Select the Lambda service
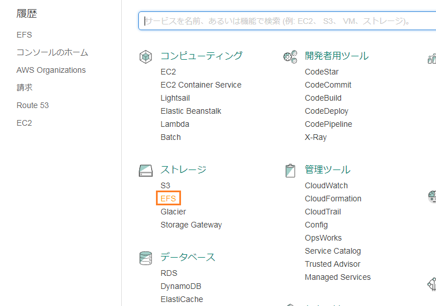This screenshot has height=306, width=436. coord(175,124)
